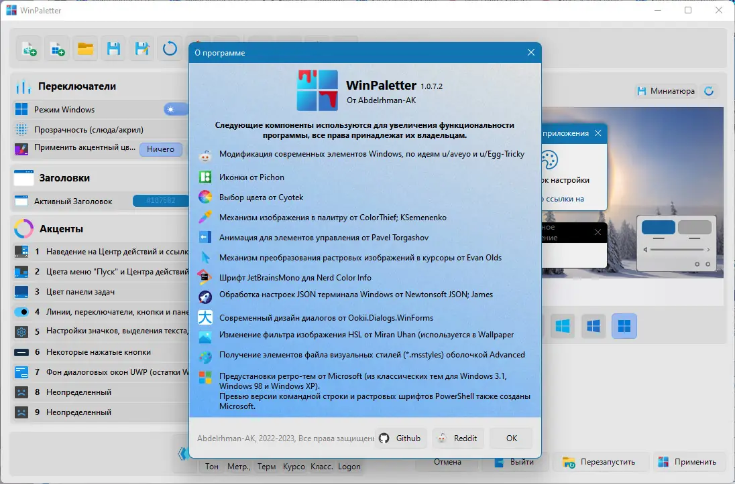
Task: Click the save-as floppy with pencil icon
Action: [142, 49]
